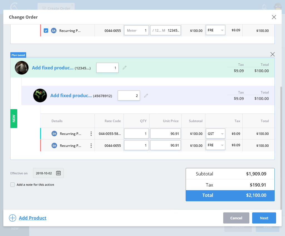Open three-dot menu on the FRE recurring row
The width and height of the screenshot is (285, 236).
tap(91, 145)
